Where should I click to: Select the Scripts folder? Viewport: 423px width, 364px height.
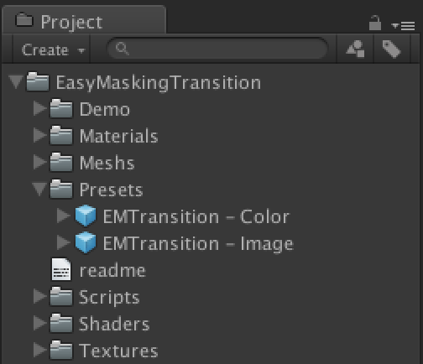coord(95,297)
